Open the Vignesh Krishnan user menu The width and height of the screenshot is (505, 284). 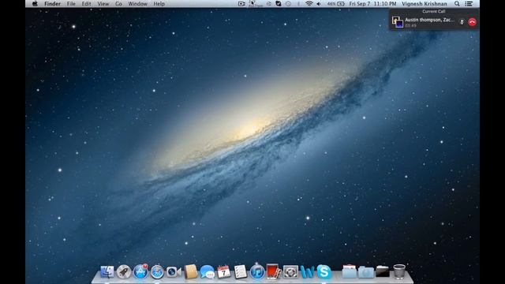(425, 4)
